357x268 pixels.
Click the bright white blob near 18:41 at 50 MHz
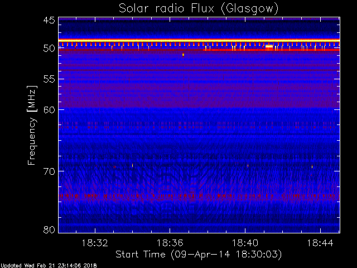(x=269, y=47)
